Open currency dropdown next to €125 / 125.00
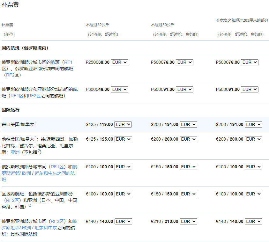 123,139
